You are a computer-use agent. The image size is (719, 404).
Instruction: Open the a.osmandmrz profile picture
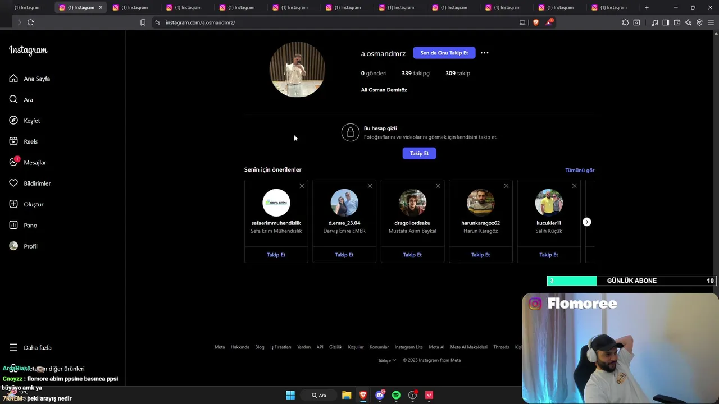(297, 70)
